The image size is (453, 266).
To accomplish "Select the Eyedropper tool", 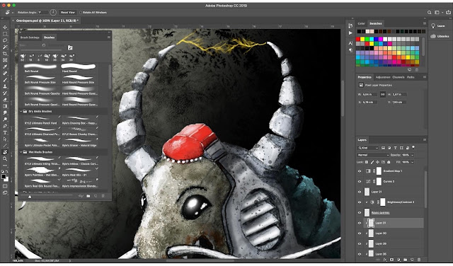I will (5, 67).
